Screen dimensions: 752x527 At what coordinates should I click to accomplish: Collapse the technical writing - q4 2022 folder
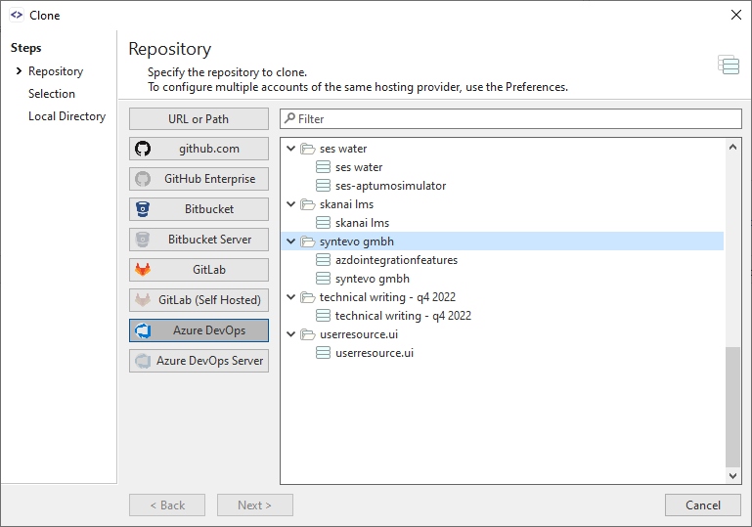pos(290,297)
